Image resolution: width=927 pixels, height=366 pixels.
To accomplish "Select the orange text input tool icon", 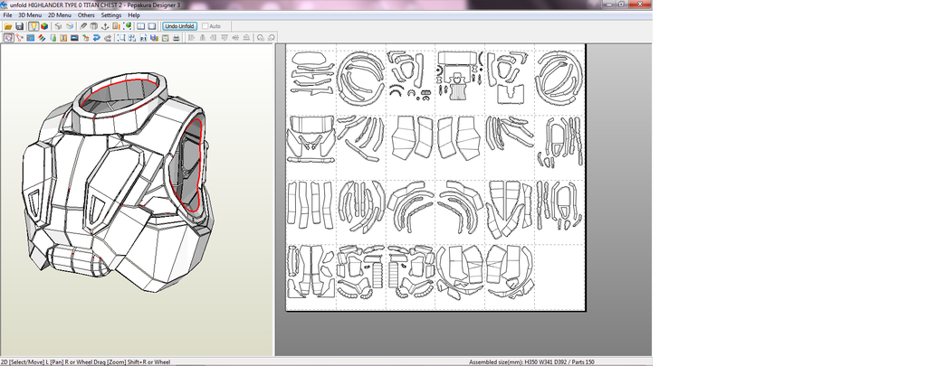I will (x=63, y=38).
